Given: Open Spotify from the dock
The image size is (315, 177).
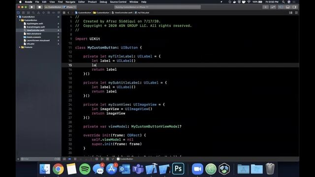Looking at the screenshot, I should [85, 169].
